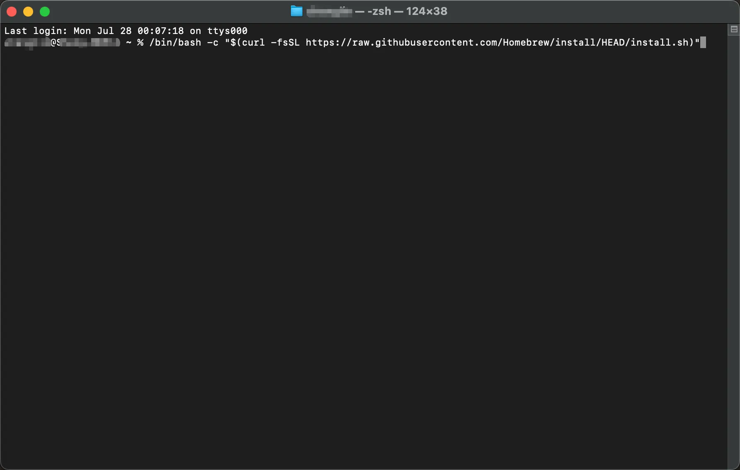The width and height of the screenshot is (740, 470).
Task: Click the "00:07:18" login timestamp
Action: coord(160,31)
